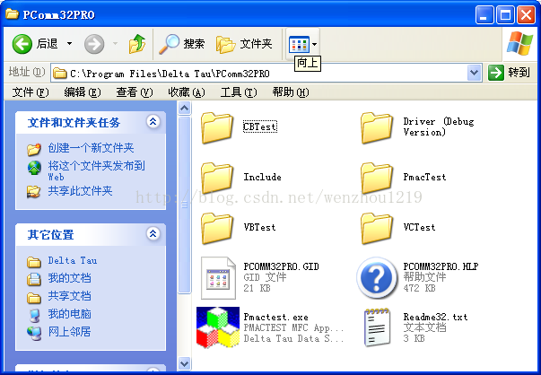This screenshot has width=541, height=375.
Task: Click the Include folder name text
Action: (x=262, y=177)
